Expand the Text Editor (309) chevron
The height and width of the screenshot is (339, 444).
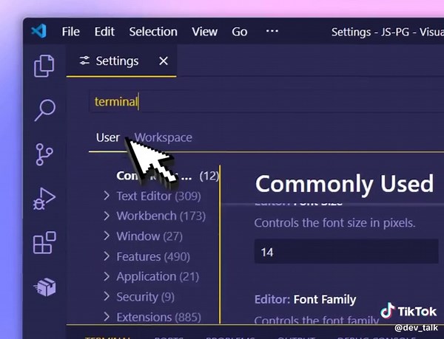(107, 196)
